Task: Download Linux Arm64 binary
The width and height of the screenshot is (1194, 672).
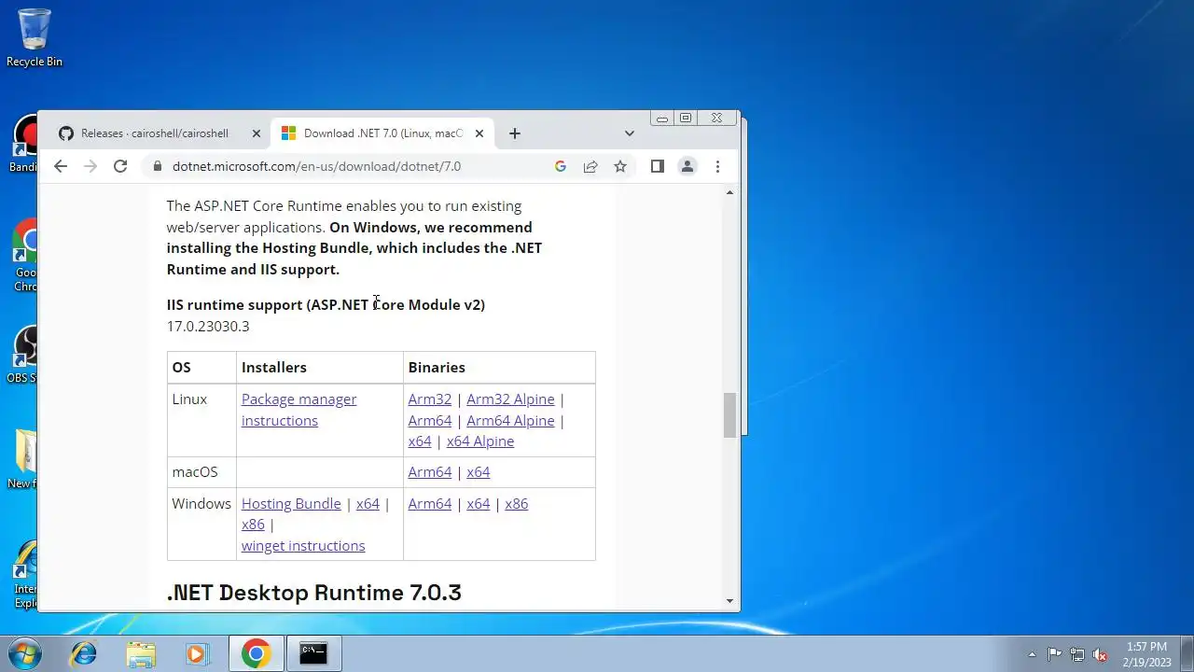Action: pos(429,421)
